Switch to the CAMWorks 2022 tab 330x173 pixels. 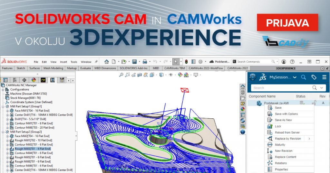(x=238, y=68)
